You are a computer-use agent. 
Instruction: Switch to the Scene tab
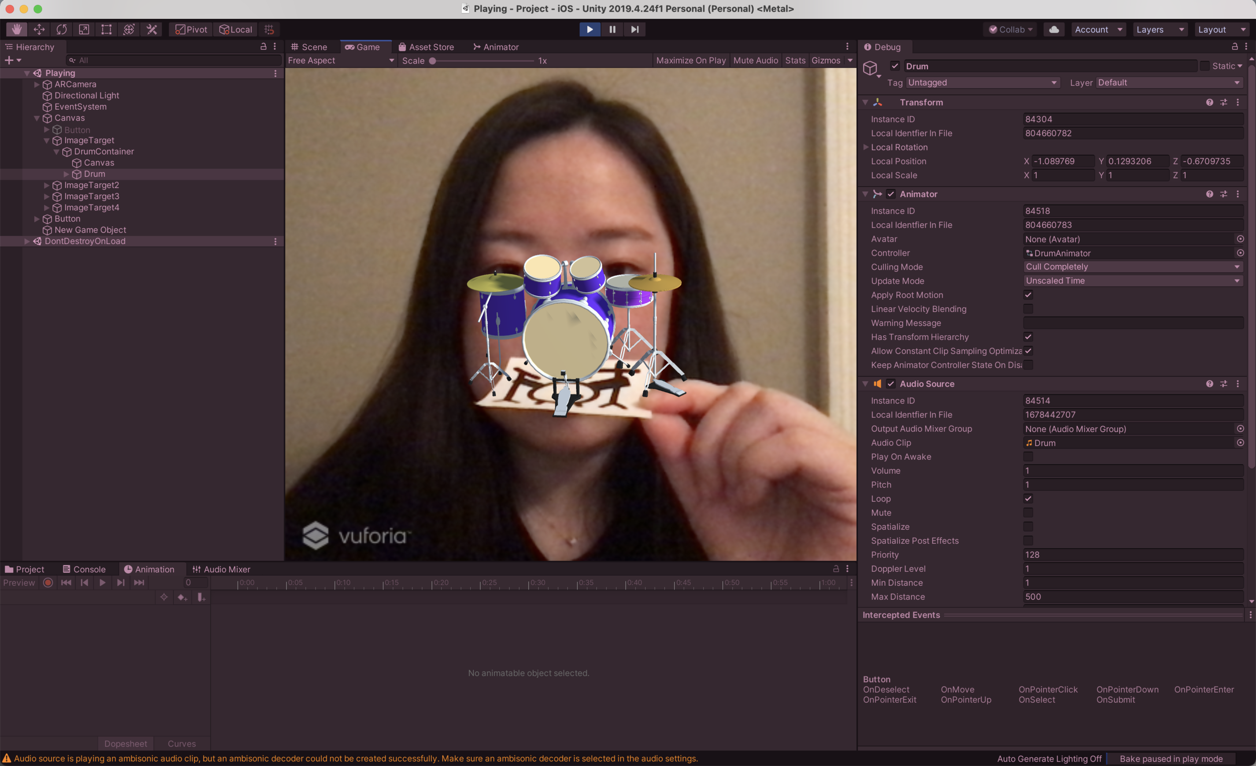pos(309,47)
